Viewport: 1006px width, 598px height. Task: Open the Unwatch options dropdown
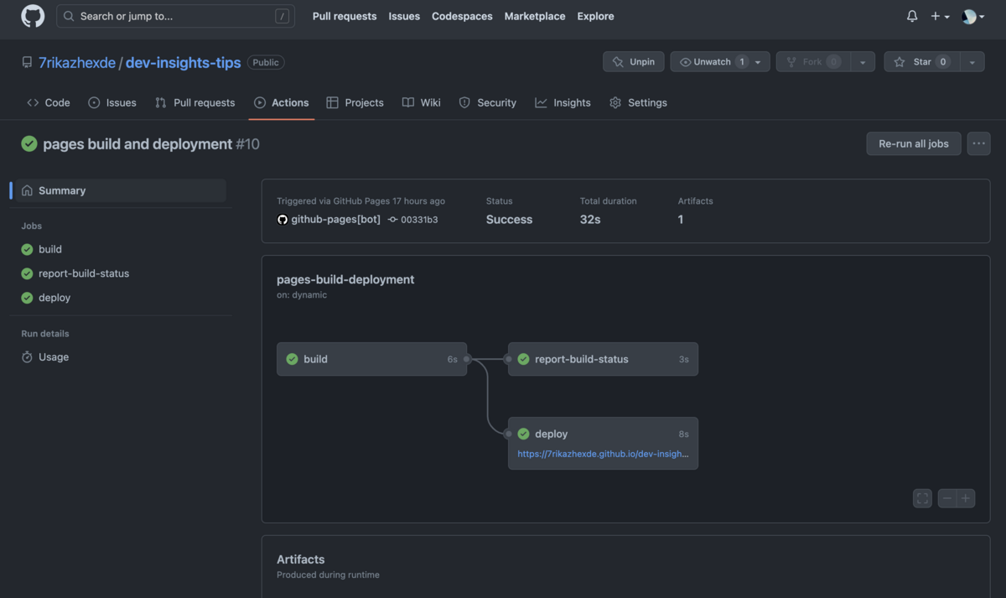pyautogui.click(x=757, y=60)
